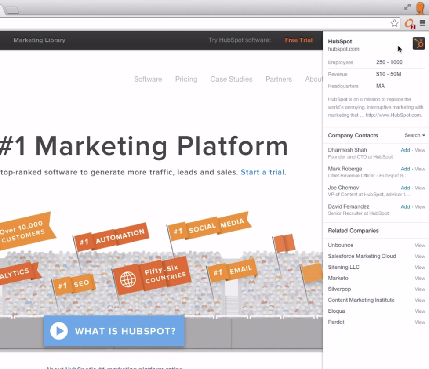This screenshot has height=369, width=429.
Task: View the Pardot company
Action: pyautogui.click(x=420, y=322)
